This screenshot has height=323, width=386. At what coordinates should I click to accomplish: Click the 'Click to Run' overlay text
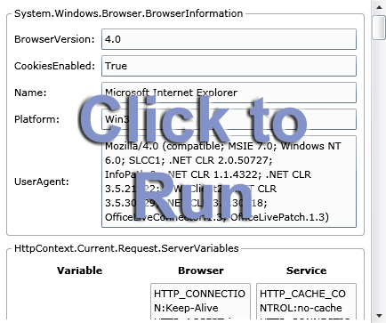pos(193,157)
